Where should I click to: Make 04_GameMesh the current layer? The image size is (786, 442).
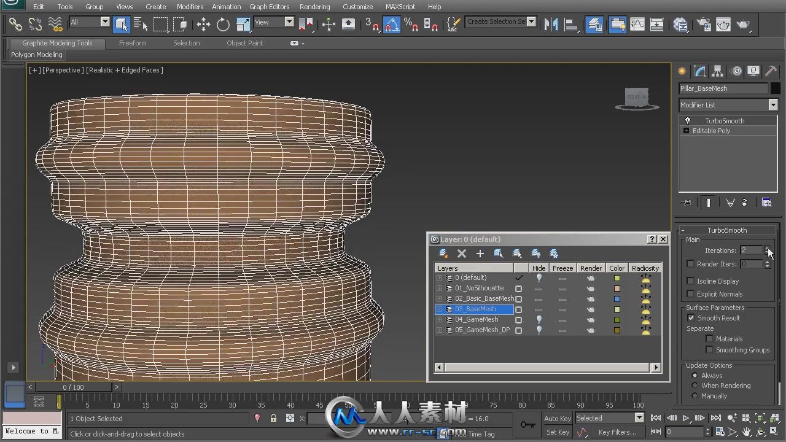click(x=519, y=320)
